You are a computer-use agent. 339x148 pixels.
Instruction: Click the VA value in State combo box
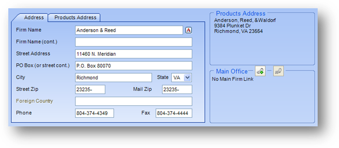coord(177,78)
